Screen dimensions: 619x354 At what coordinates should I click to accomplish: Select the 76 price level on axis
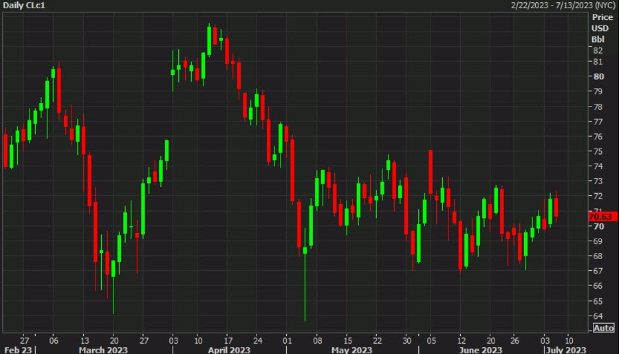(598, 136)
